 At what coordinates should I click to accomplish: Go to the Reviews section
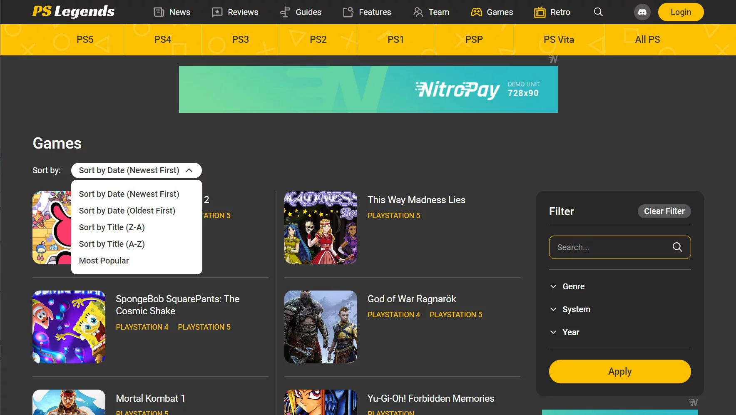[x=243, y=12]
